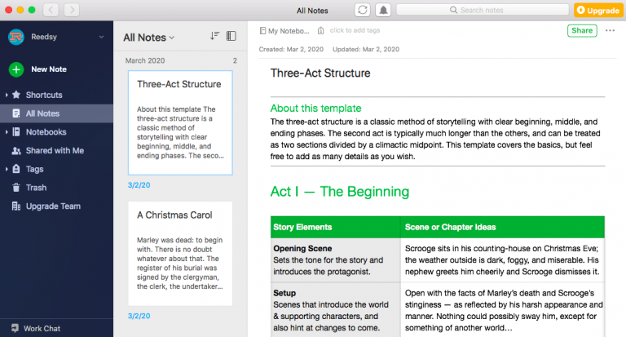The width and height of the screenshot is (626, 337).
Task: Click the All Notes window title
Action: (312, 11)
